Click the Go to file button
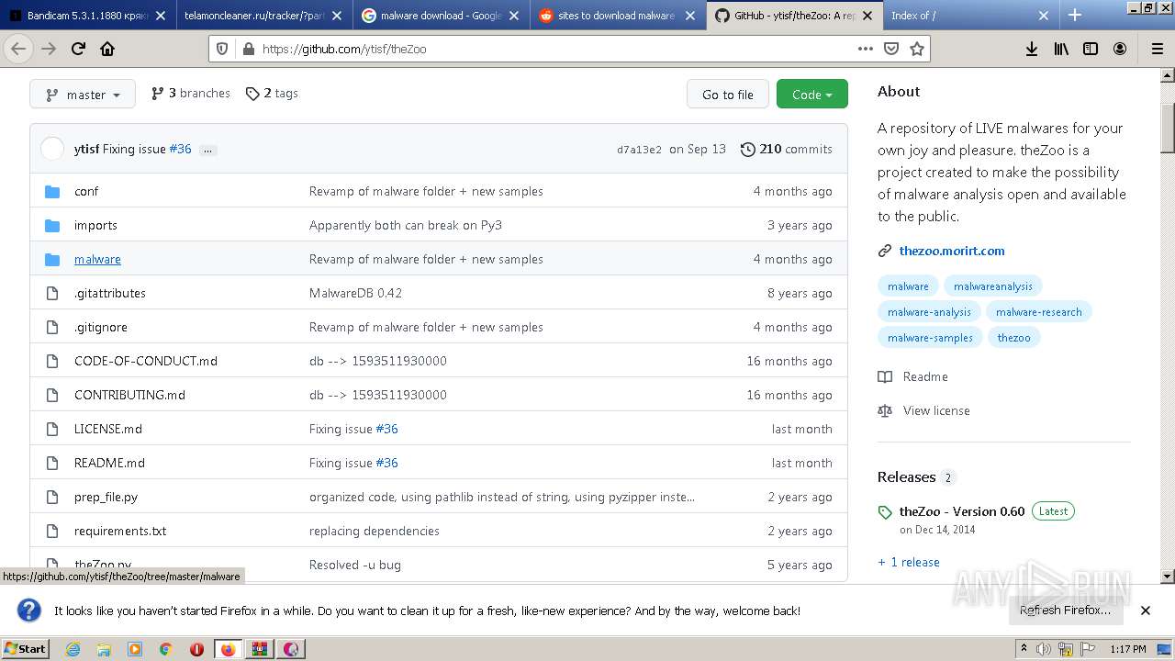The image size is (1175, 661). [x=728, y=94]
